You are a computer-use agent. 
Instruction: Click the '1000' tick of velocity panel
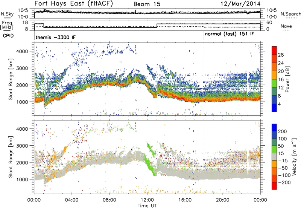(22, 179)
